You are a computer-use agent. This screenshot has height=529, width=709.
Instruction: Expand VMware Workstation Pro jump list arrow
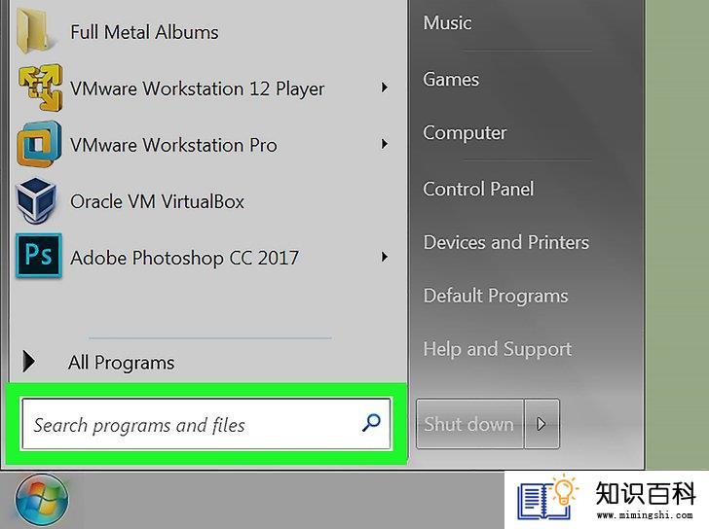385,144
